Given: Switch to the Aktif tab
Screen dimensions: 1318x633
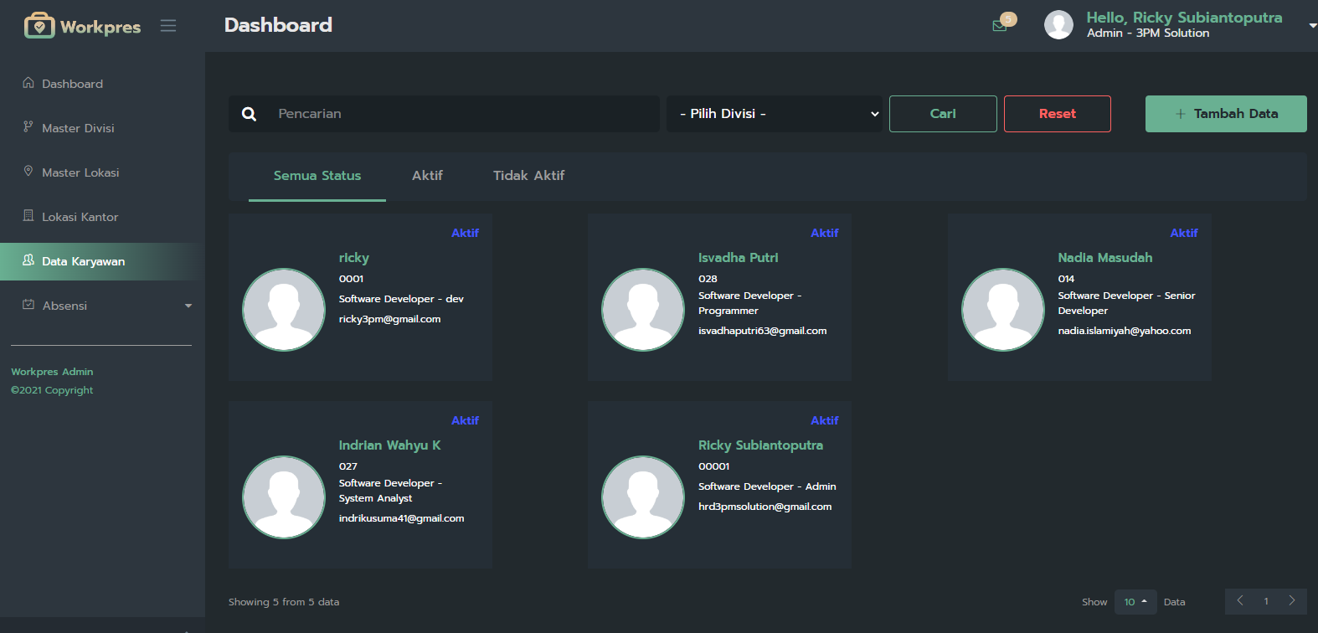Looking at the screenshot, I should point(427,175).
